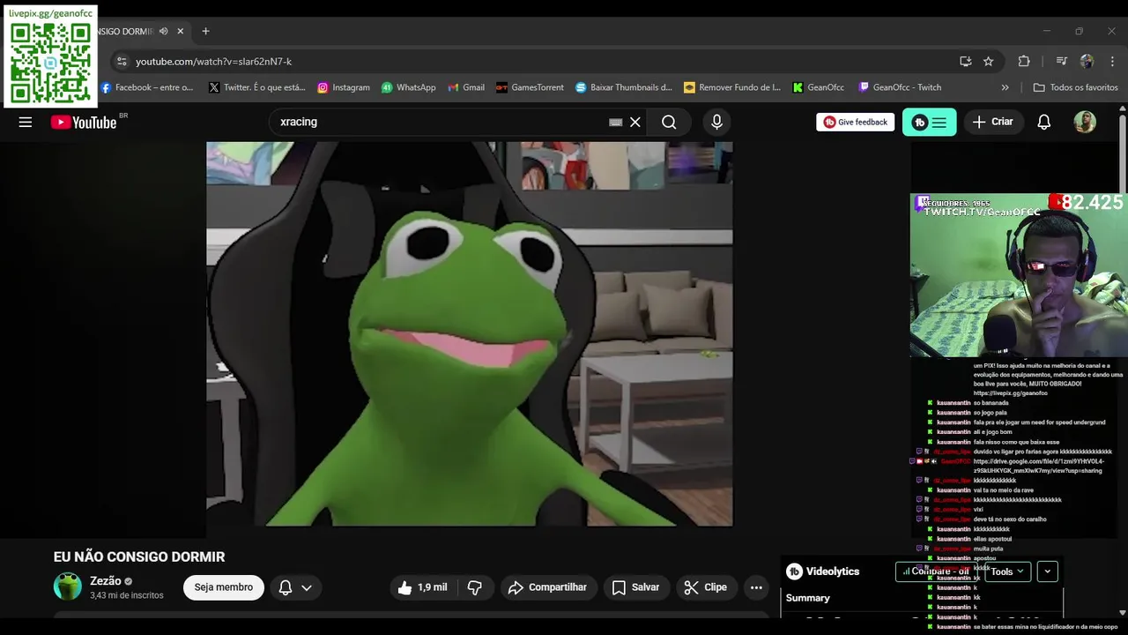Image resolution: width=1128 pixels, height=635 pixels.
Task: Click the Criar create button
Action: [x=993, y=122]
